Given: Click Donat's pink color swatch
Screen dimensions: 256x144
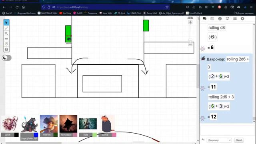Looking at the screenshot, I should [x=114, y=135].
